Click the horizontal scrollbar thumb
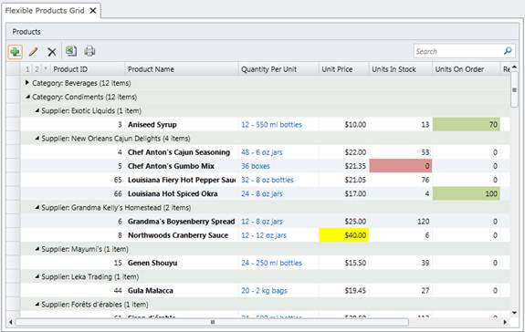 [x=212, y=322]
